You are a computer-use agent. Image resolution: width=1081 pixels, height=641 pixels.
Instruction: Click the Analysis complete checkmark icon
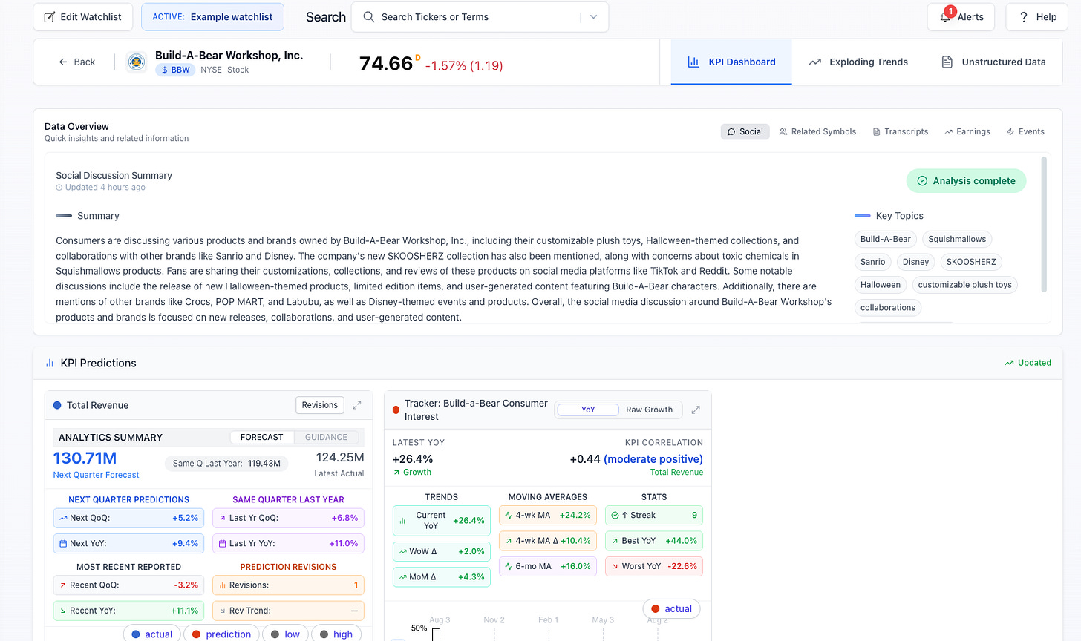point(922,181)
